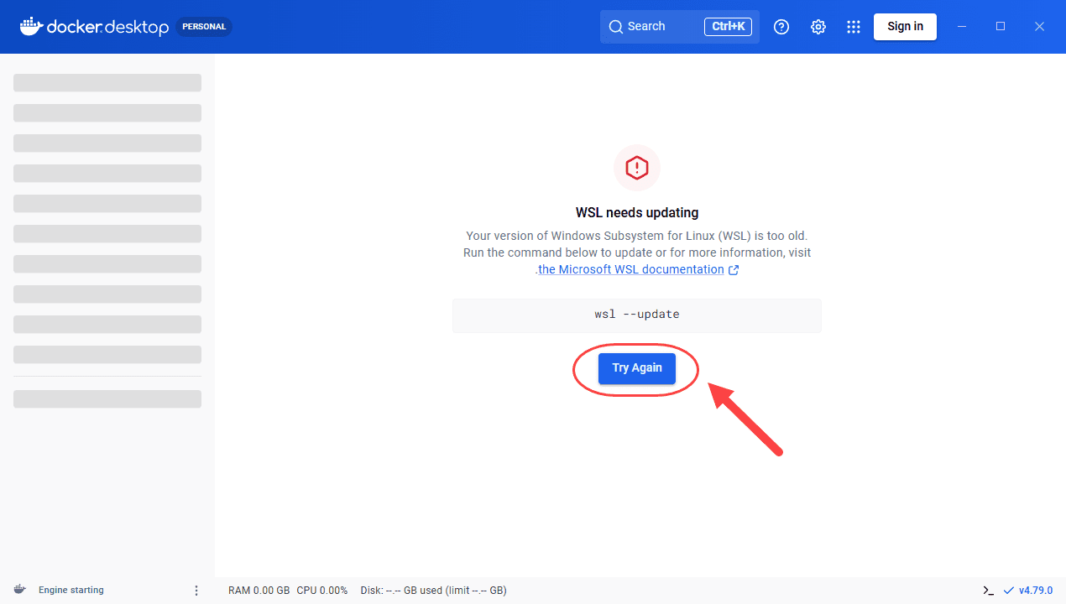
Task: Click the Ctrl+K shortcut badge
Action: [728, 27]
